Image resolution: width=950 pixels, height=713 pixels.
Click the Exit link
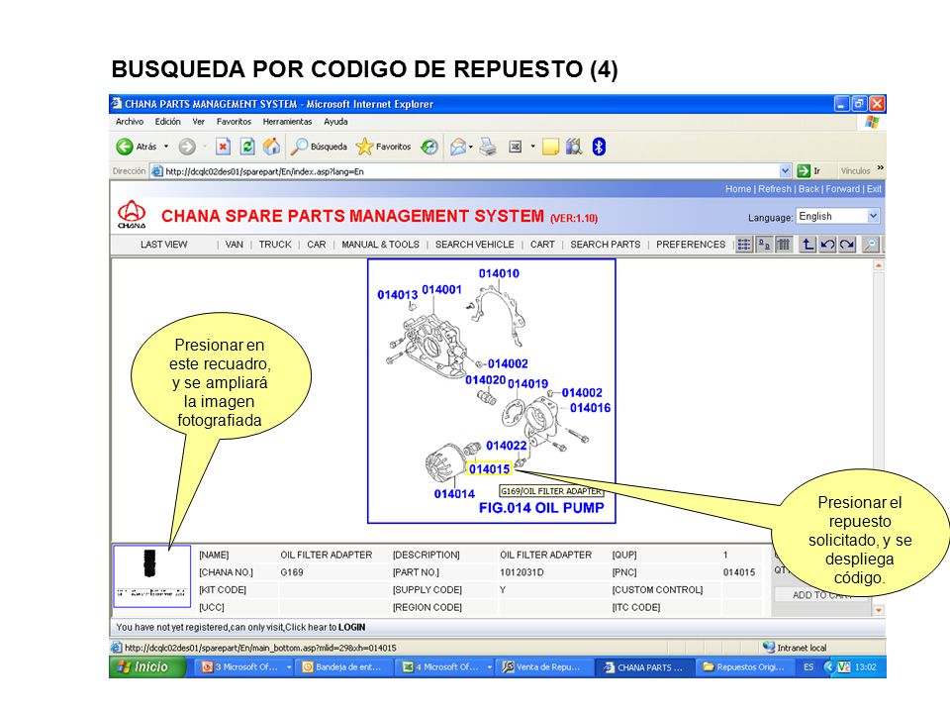874,189
